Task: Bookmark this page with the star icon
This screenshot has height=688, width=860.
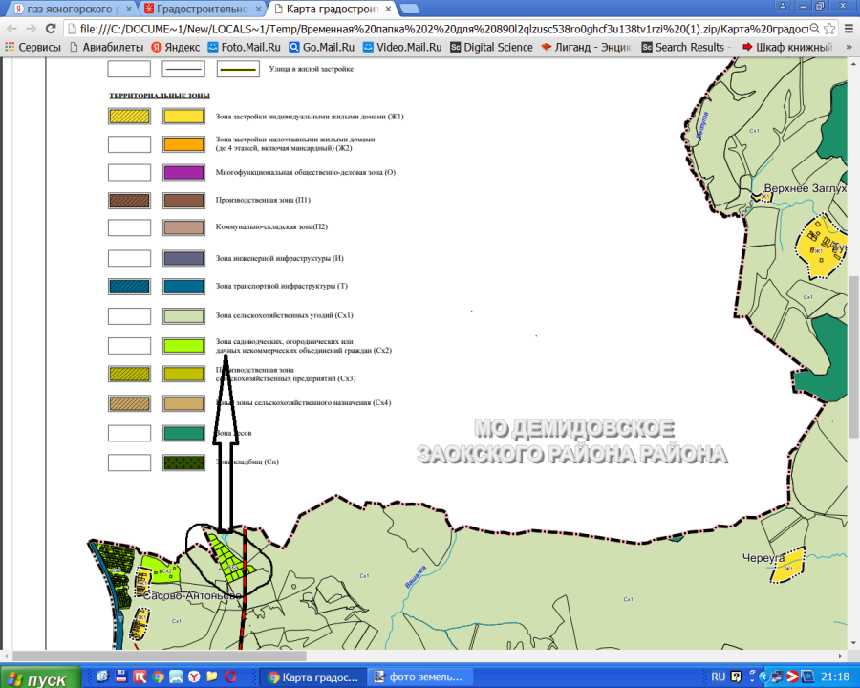Action: (829, 29)
